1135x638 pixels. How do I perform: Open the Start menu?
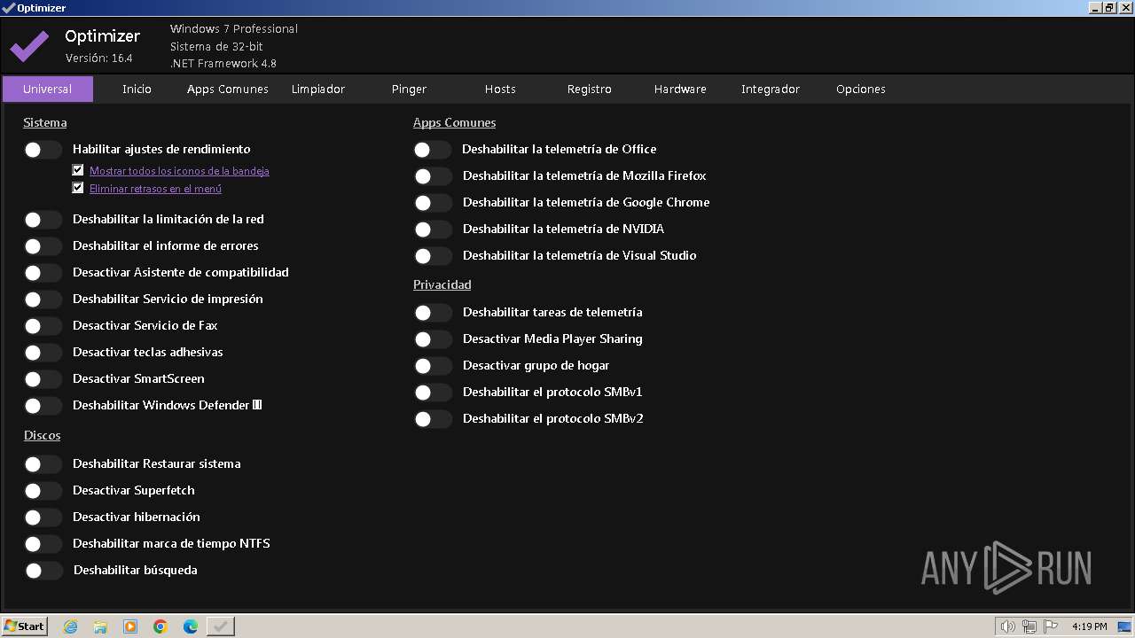[x=25, y=626]
